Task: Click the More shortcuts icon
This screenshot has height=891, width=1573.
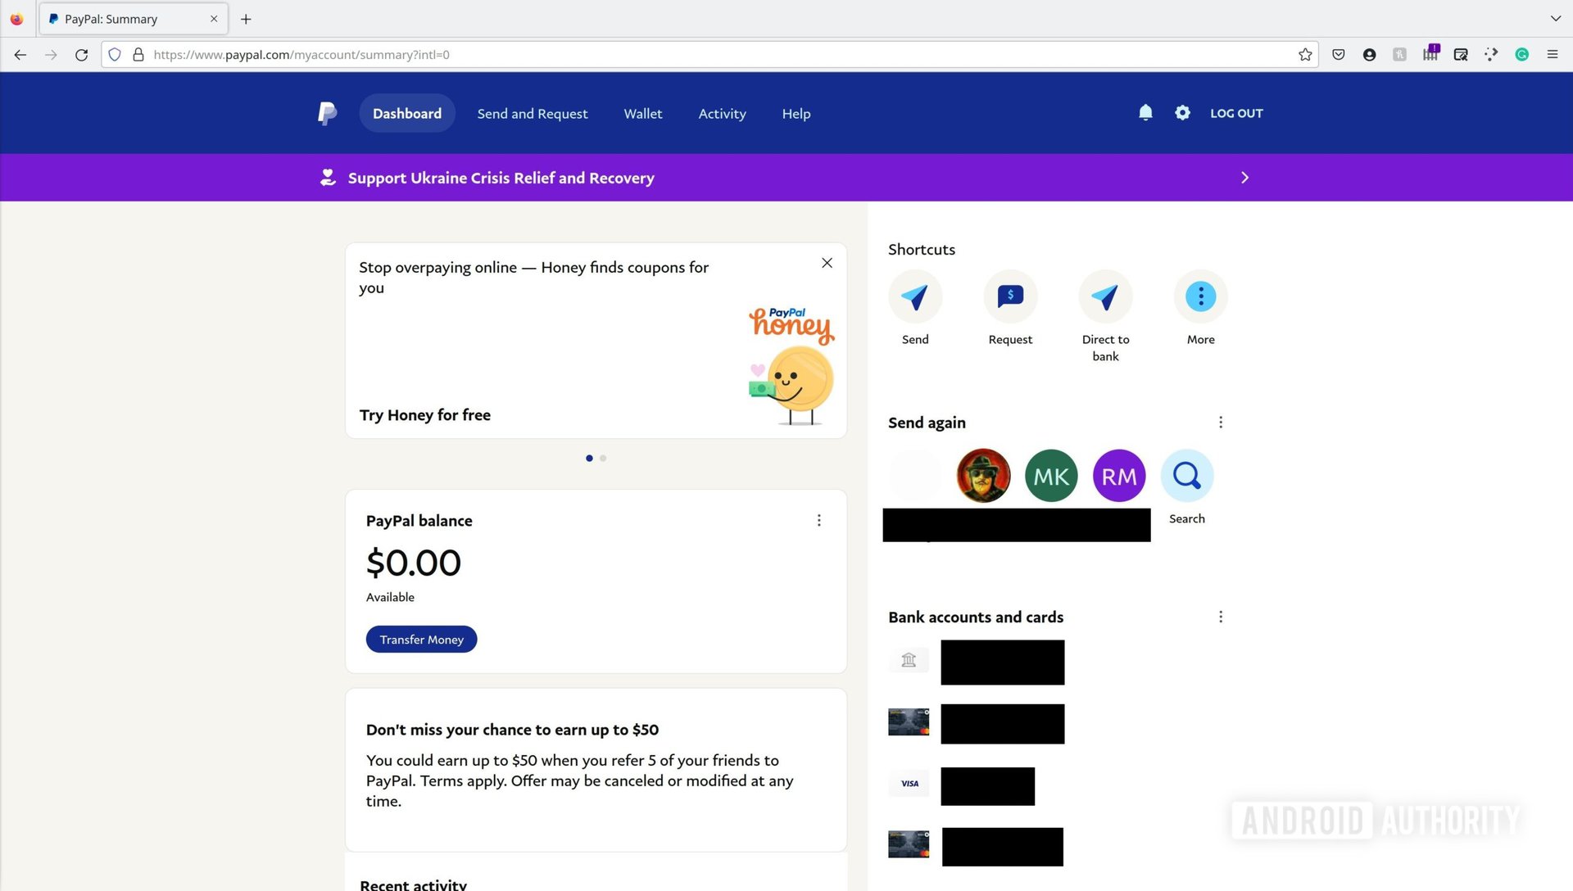Action: [x=1200, y=296]
